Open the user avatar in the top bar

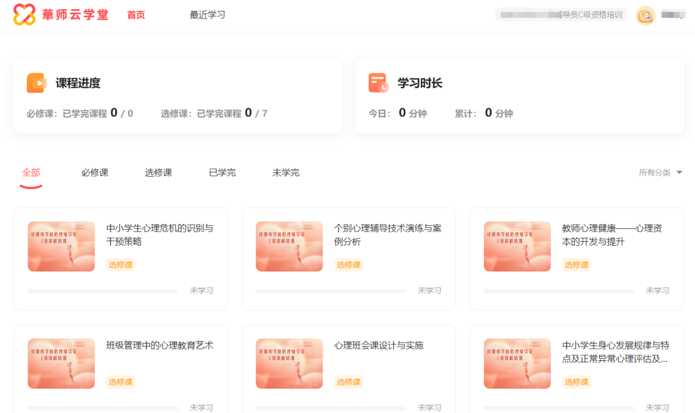[x=645, y=14]
